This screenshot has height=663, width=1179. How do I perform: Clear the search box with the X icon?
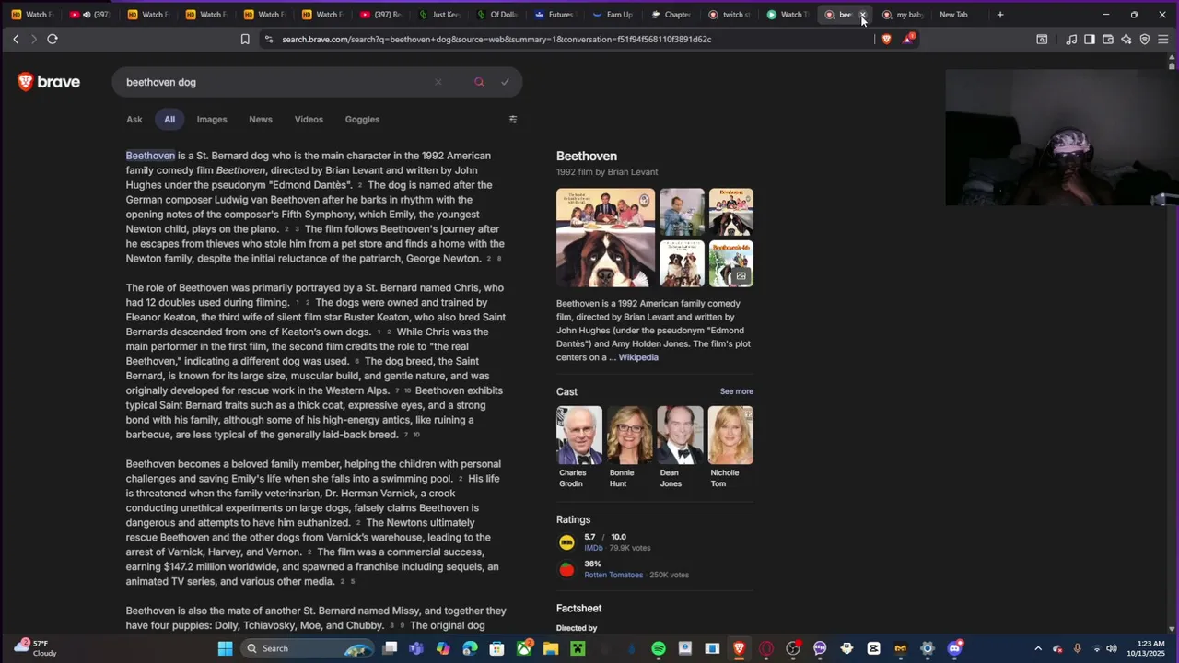pyautogui.click(x=438, y=82)
